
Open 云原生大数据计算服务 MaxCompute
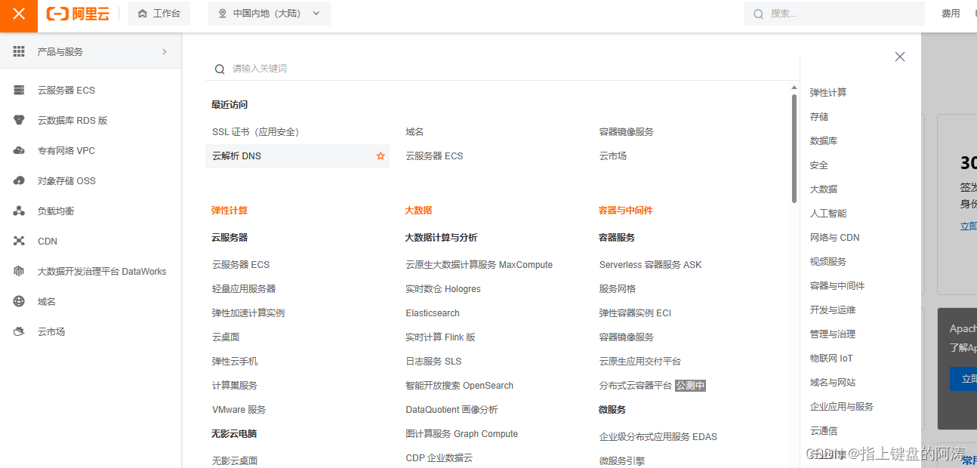[x=479, y=265]
